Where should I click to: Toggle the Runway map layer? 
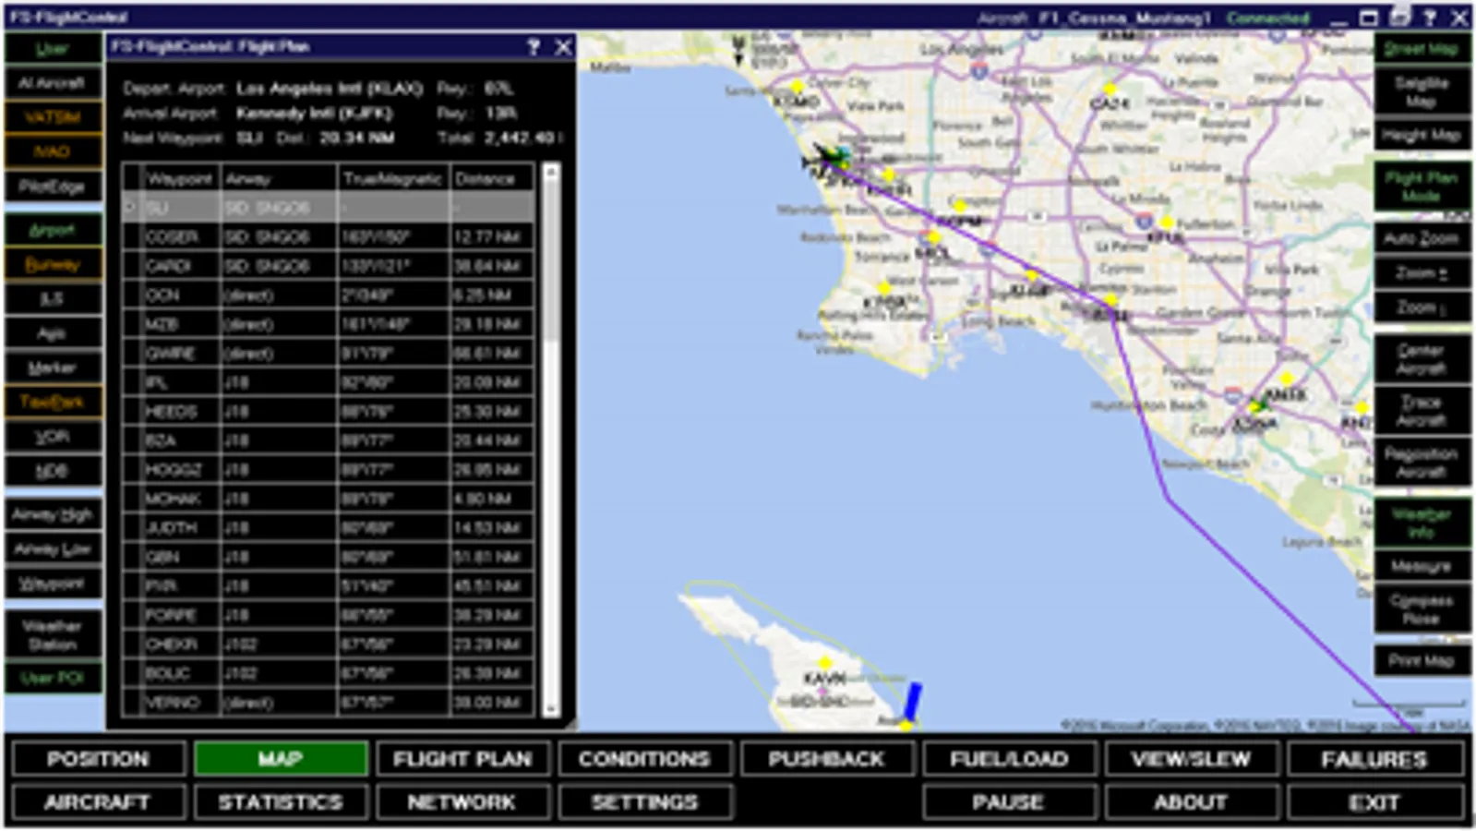tap(53, 265)
